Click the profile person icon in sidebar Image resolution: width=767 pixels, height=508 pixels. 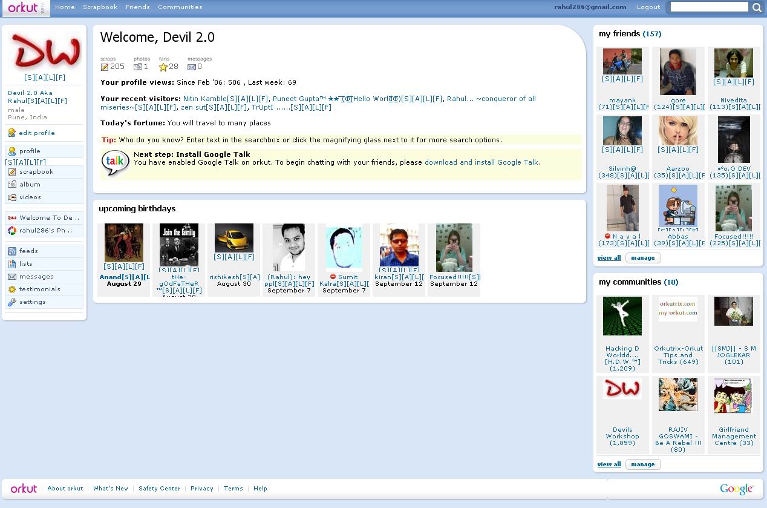pyautogui.click(x=12, y=151)
